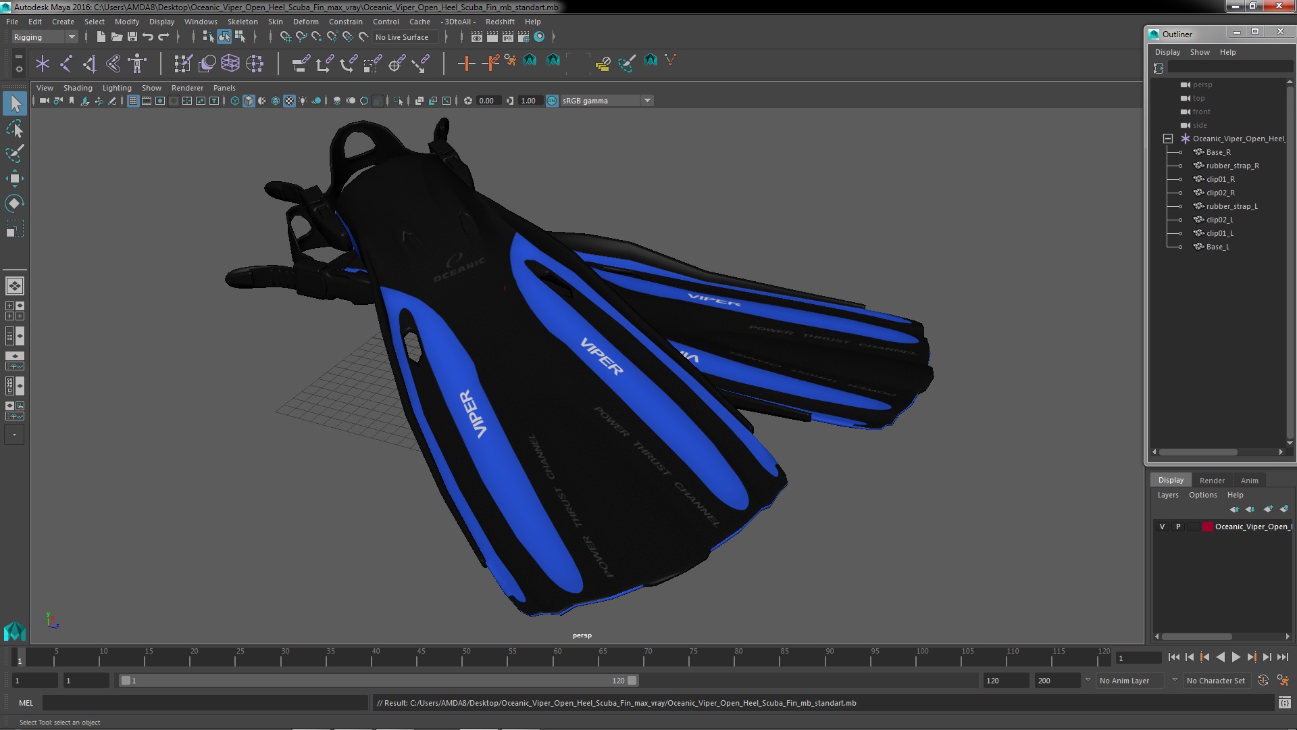Open the Lattice deformer shelf icon
1297x730 pixels.
tap(230, 64)
